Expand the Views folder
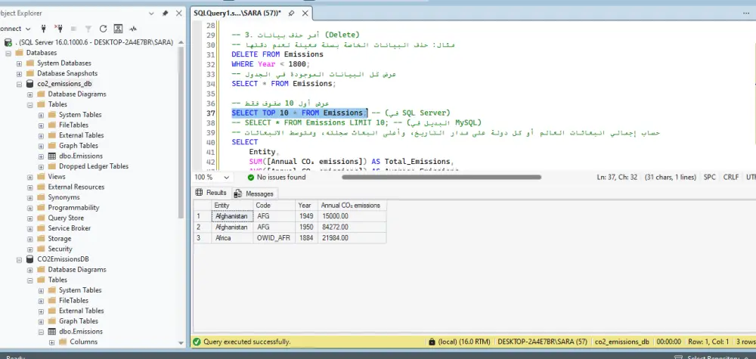Viewport: 756px width, 359px height. (30, 177)
